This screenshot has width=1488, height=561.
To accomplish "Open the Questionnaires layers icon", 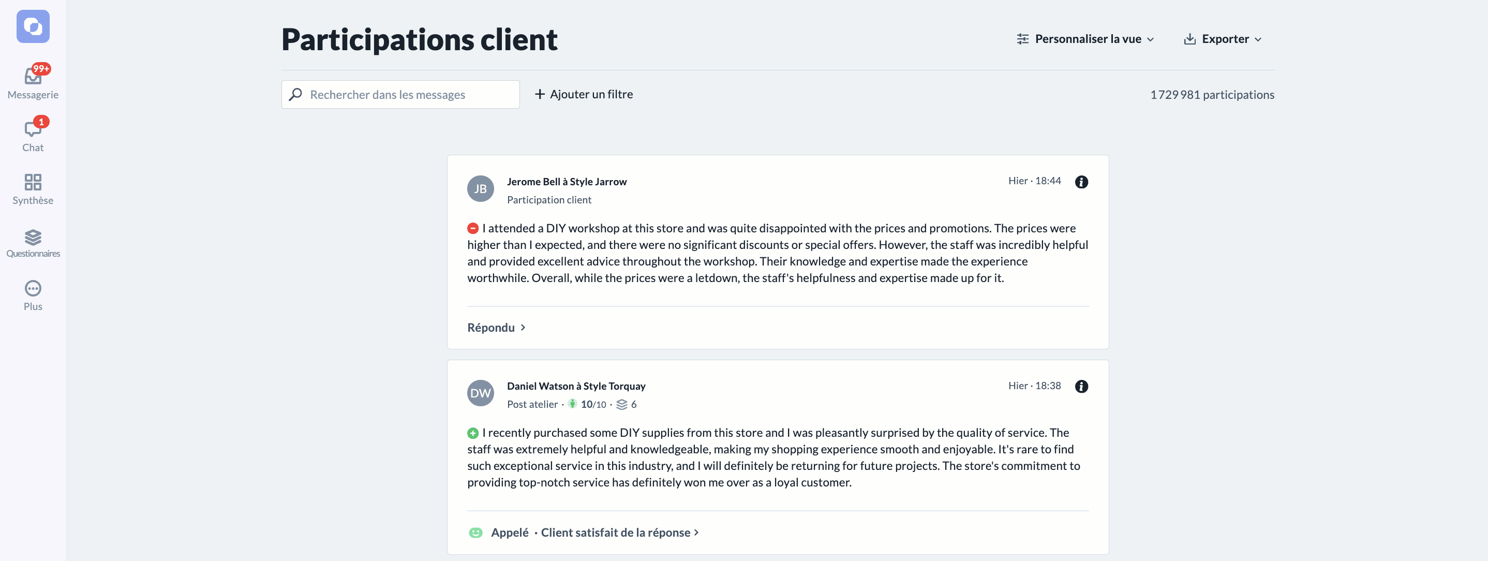I will coord(33,237).
